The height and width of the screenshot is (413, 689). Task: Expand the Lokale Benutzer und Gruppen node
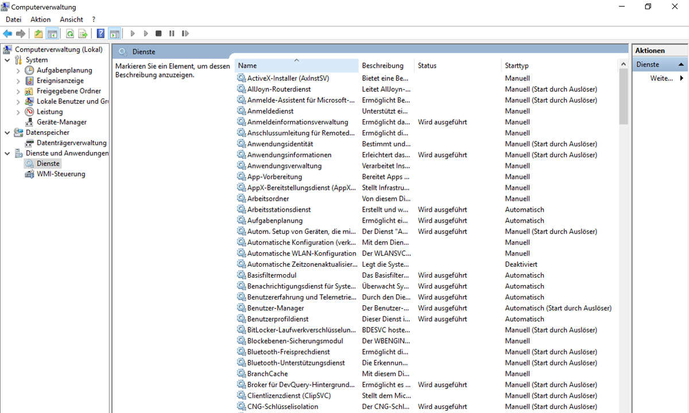click(x=18, y=102)
